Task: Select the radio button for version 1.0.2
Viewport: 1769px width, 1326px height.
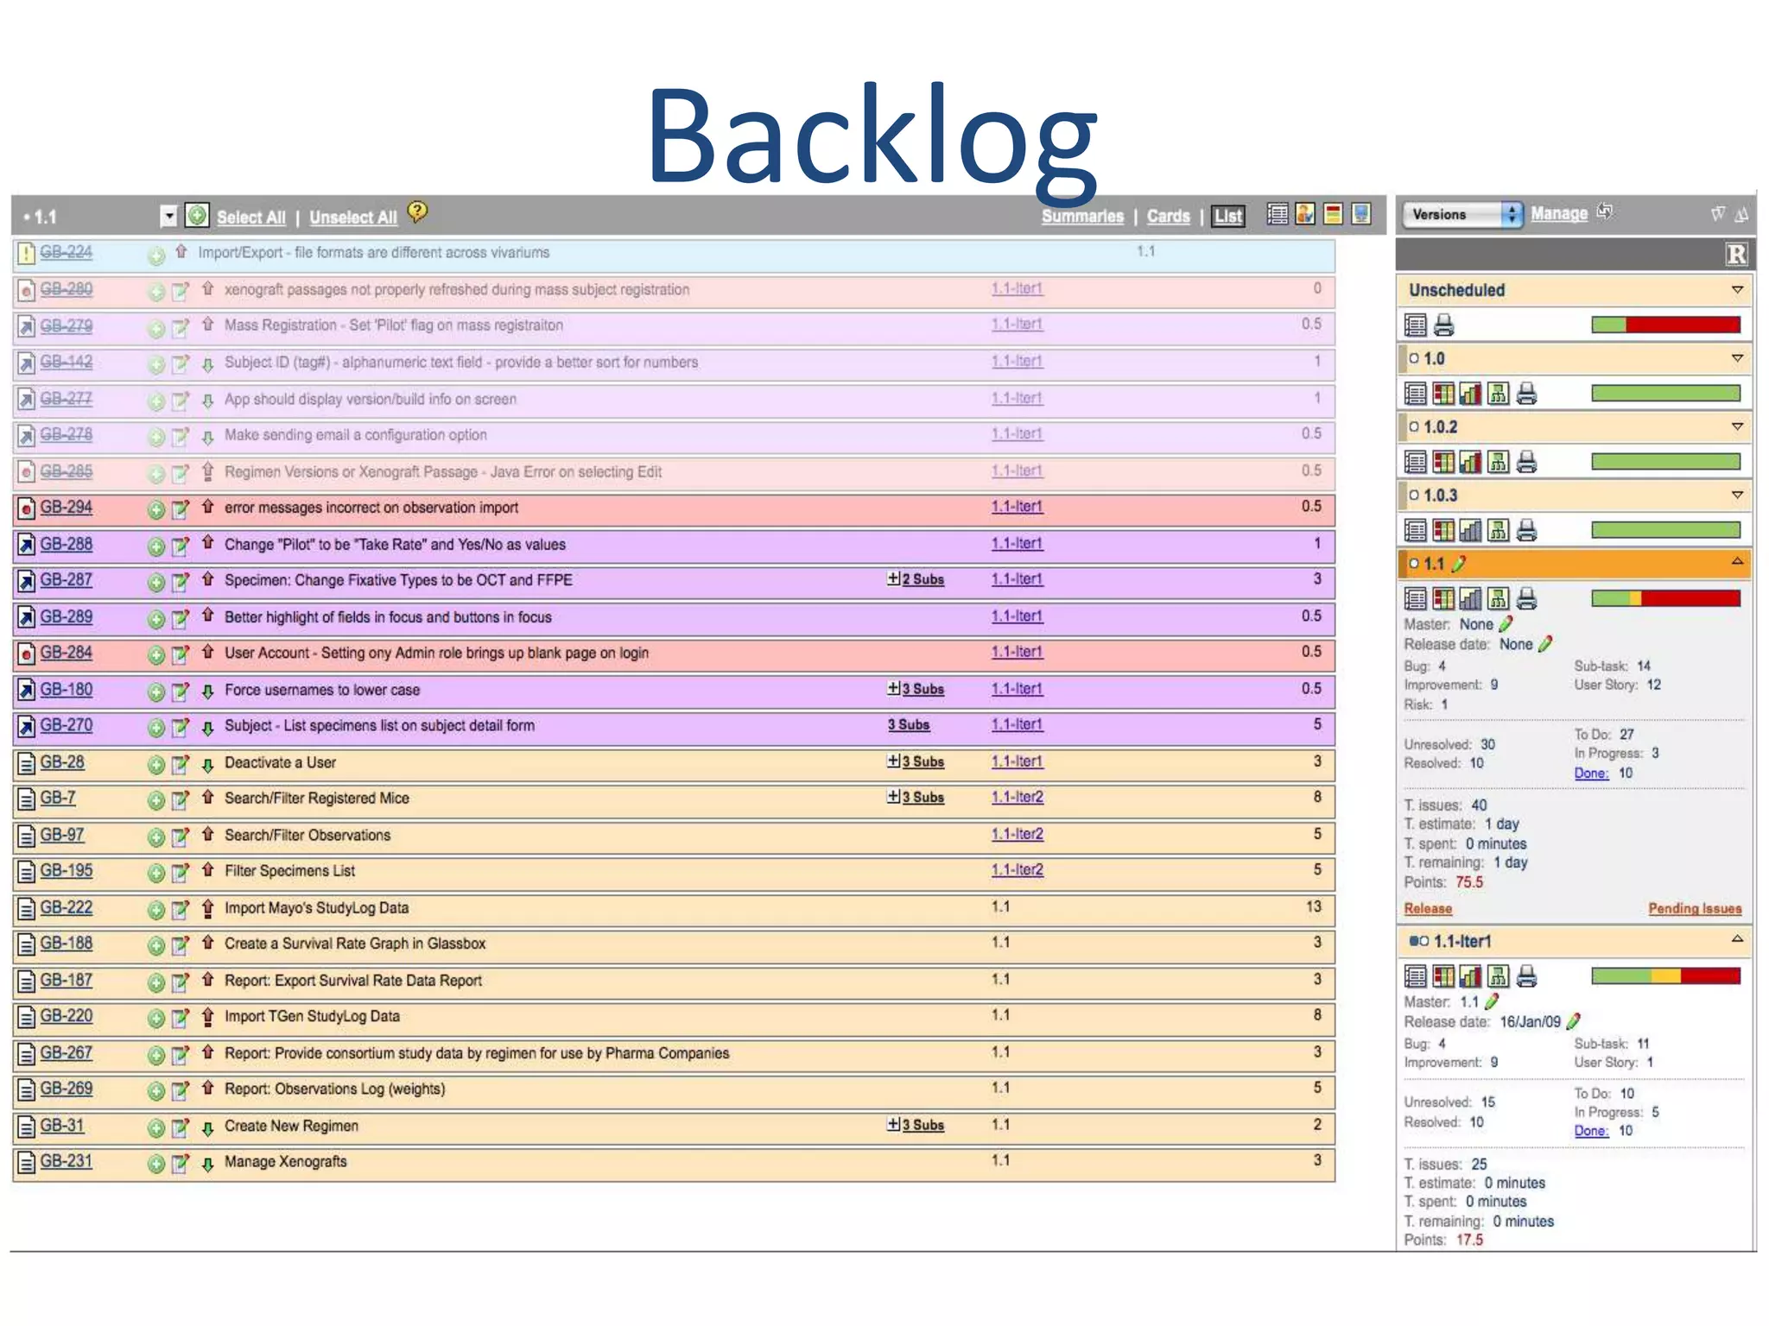Action: click(x=1414, y=426)
